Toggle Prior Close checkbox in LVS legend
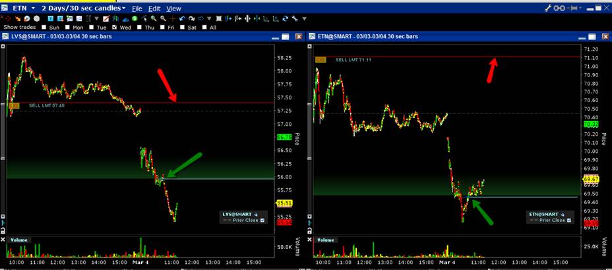The width and height of the screenshot is (612, 270). [x=262, y=220]
